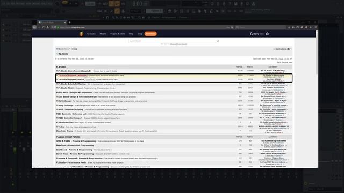Open a new browser tab with plus button

click(x=69, y=23)
